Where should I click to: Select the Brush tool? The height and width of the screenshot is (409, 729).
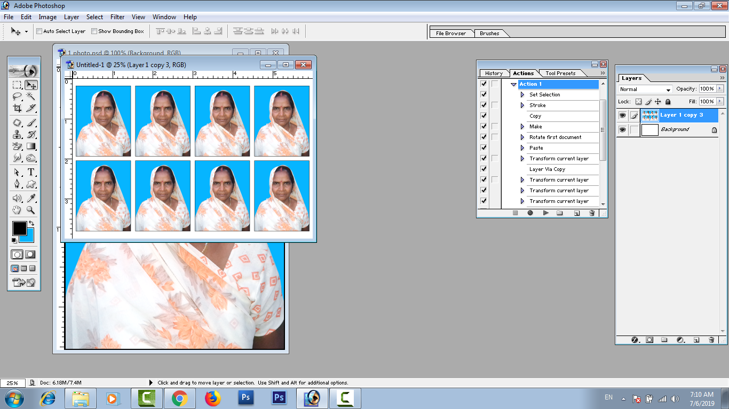[31, 122]
